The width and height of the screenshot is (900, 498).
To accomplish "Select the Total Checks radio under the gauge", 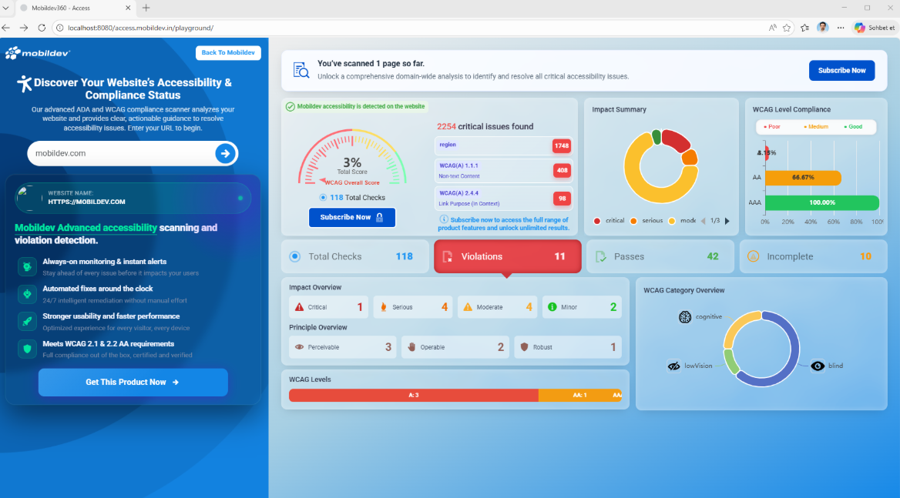I will click(323, 198).
